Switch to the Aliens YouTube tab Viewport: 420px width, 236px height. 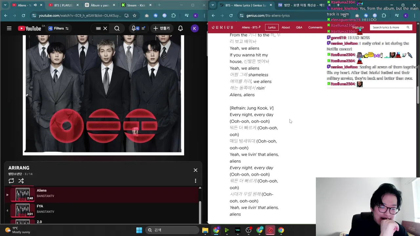point(27,5)
